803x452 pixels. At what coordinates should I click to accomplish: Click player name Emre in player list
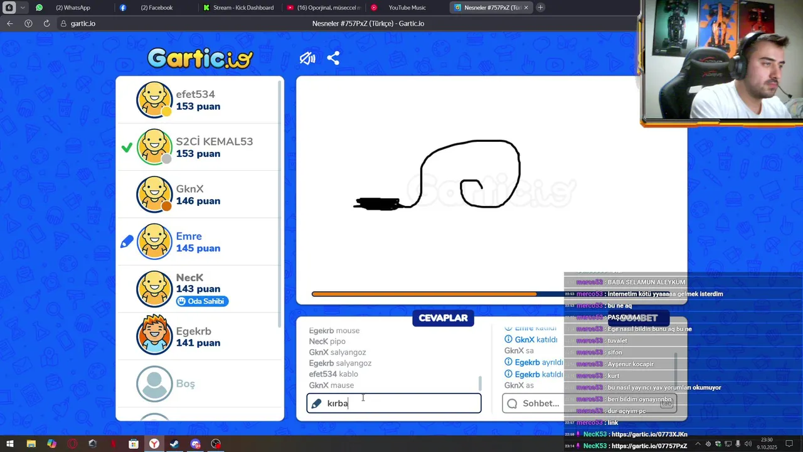tap(189, 236)
